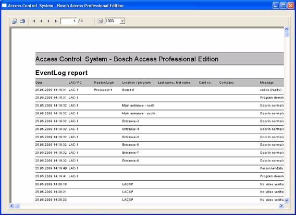The width and height of the screenshot is (296, 215).
Task: Click the 'LAC / PC' column header
Action: [75, 83]
